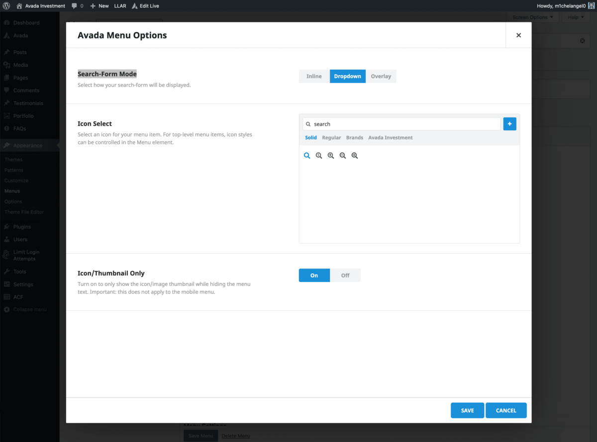Switch to the Regular icons tab

click(x=331, y=137)
